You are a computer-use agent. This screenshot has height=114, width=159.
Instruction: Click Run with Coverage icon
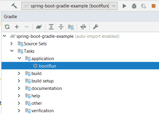click(x=144, y=6)
